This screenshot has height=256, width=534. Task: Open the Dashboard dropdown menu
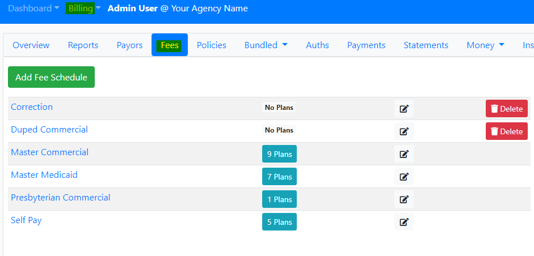[x=33, y=8]
